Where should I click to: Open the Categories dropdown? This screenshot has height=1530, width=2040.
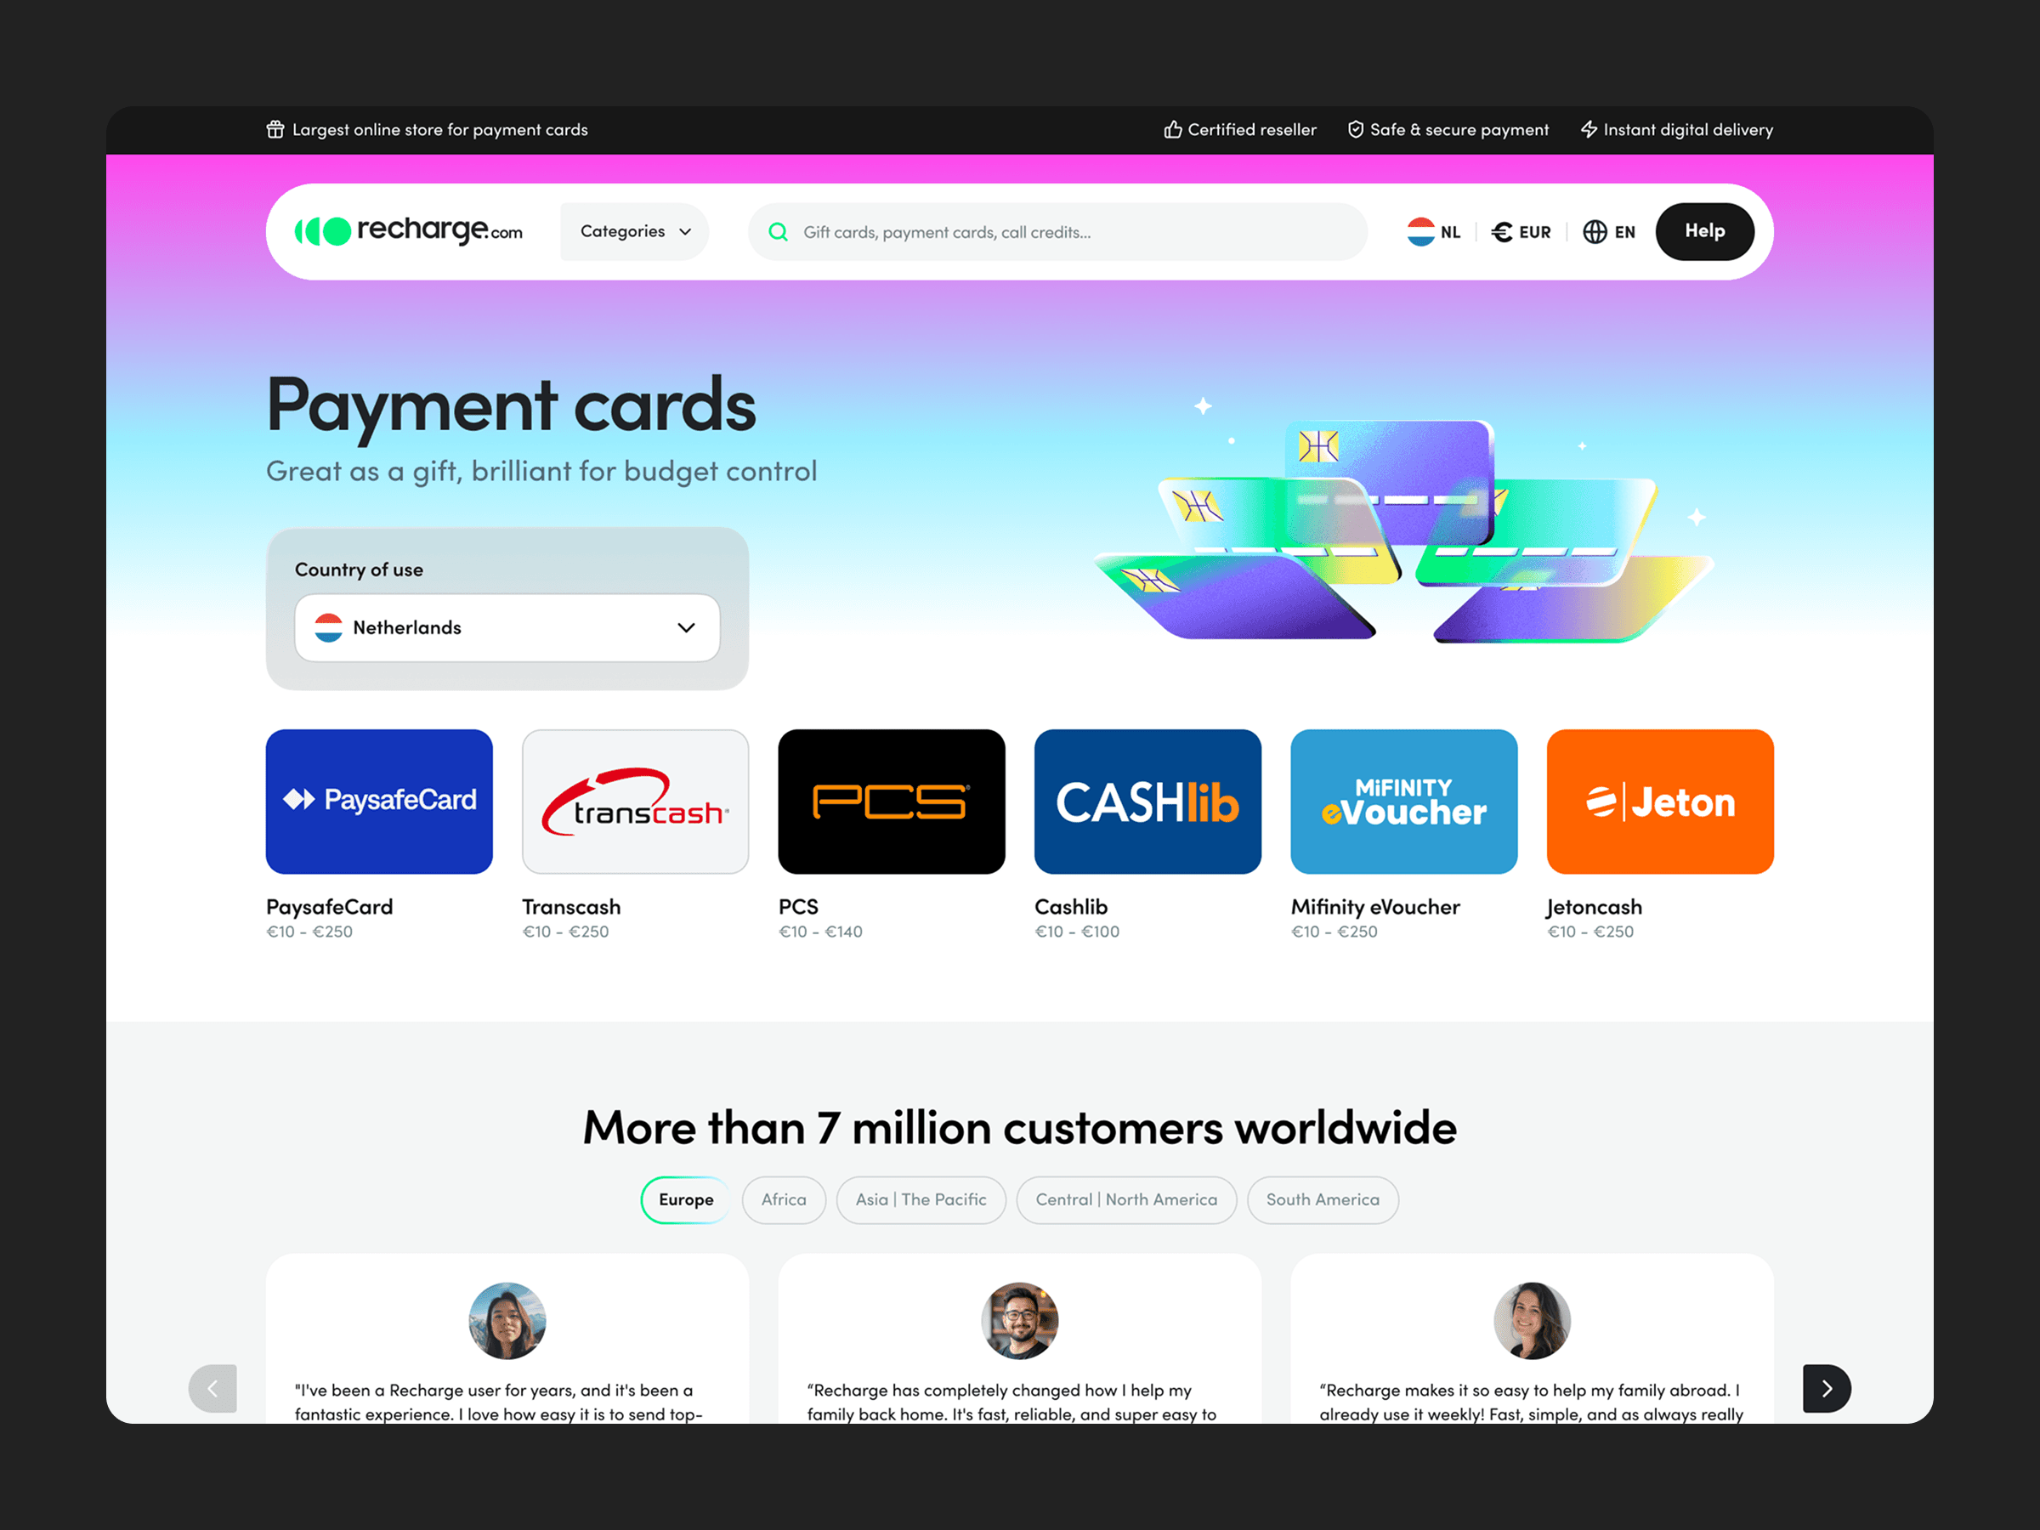634,231
